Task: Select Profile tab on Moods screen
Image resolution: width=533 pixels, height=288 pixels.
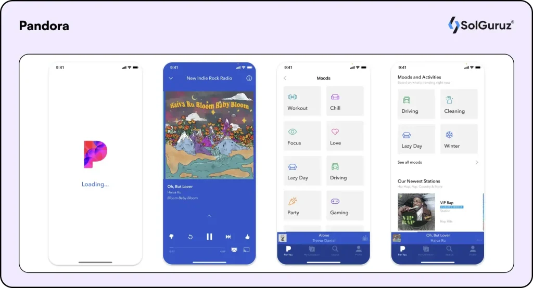Action: [359, 251]
